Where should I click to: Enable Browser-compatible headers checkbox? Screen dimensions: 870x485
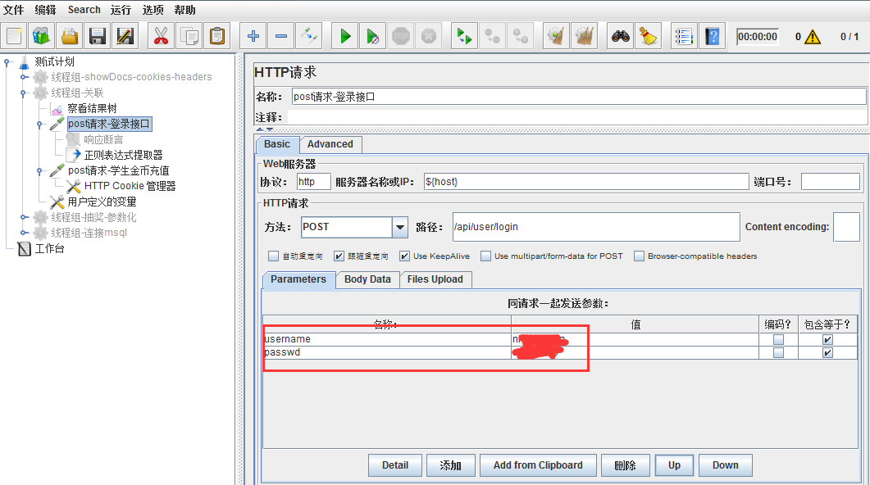point(640,256)
